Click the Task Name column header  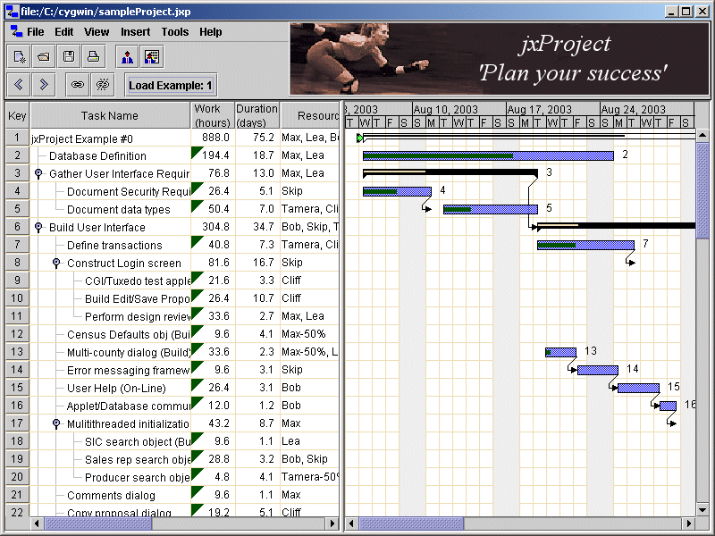[110, 116]
